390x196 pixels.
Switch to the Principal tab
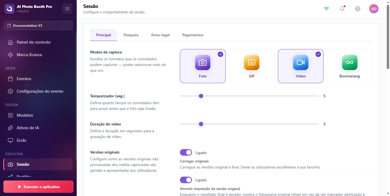(x=104, y=35)
